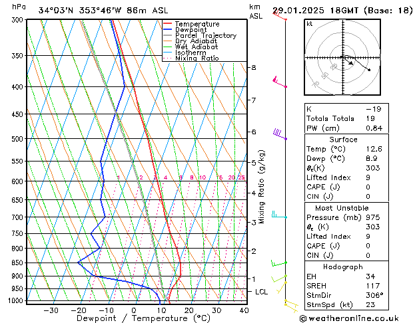Click the Mixing Ratio legend entry
The width and height of the screenshot is (419, 323).
(191, 58)
